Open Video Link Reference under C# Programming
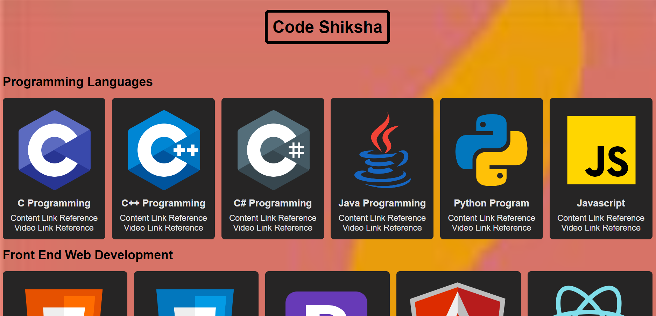Screen dimensions: 656x316 click(x=273, y=227)
